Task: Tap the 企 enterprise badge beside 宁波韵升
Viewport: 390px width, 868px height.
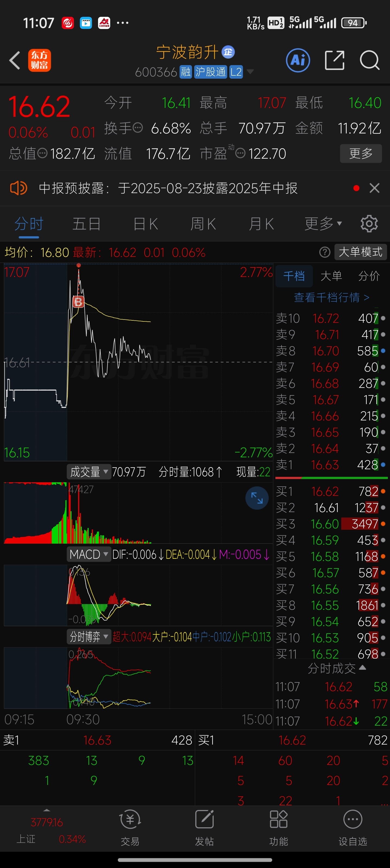Action: tap(228, 52)
